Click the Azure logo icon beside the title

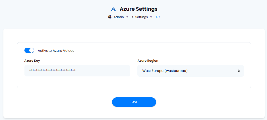113,9
